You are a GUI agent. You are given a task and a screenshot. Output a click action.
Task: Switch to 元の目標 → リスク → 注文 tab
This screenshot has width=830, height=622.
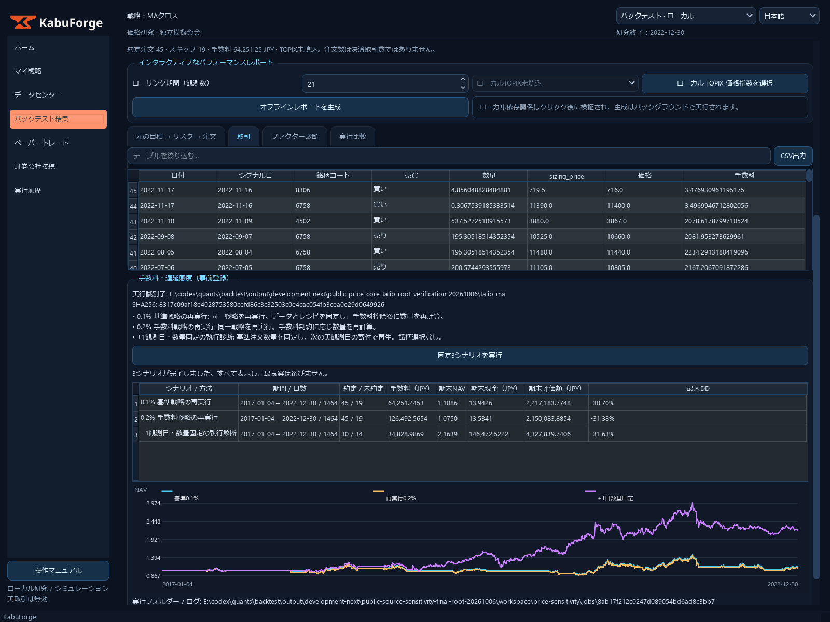(176, 136)
